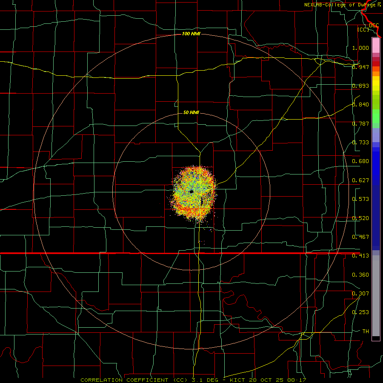Select the 0.627 legend value
The height and width of the screenshot is (383, 383).
point(360,180)
